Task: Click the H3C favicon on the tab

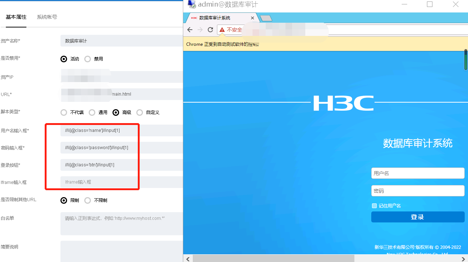Action: (194, 18)
